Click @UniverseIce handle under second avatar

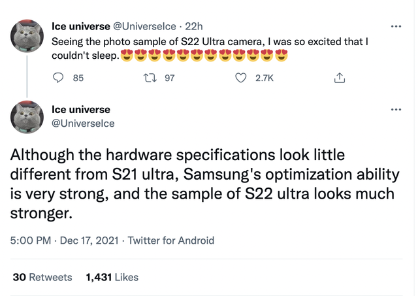(x=83, y=123)
